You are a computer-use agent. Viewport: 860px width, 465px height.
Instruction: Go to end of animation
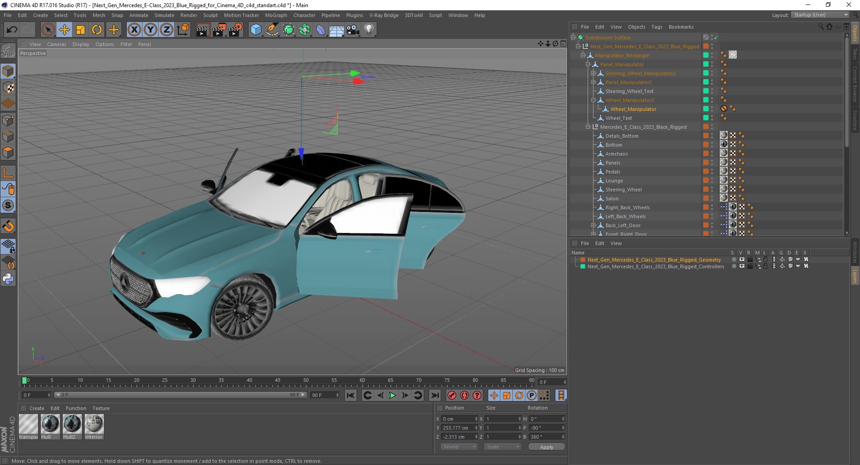tap(434, 395)
